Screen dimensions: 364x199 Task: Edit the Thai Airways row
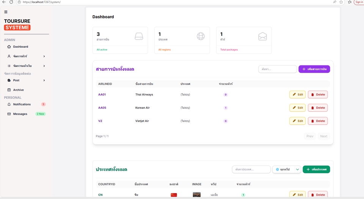[x=297, y=95]
